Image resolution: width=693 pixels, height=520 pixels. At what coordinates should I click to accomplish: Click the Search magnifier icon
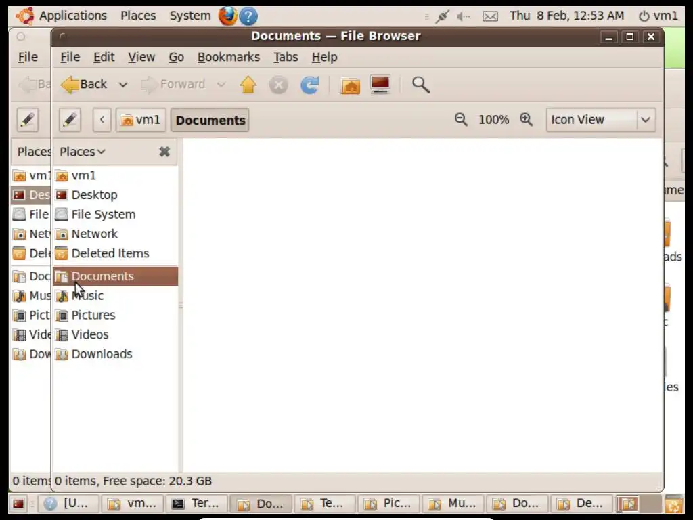click(x=420, y=85)
